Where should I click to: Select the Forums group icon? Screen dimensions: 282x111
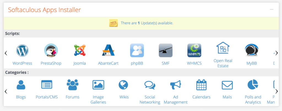[72, 85]
